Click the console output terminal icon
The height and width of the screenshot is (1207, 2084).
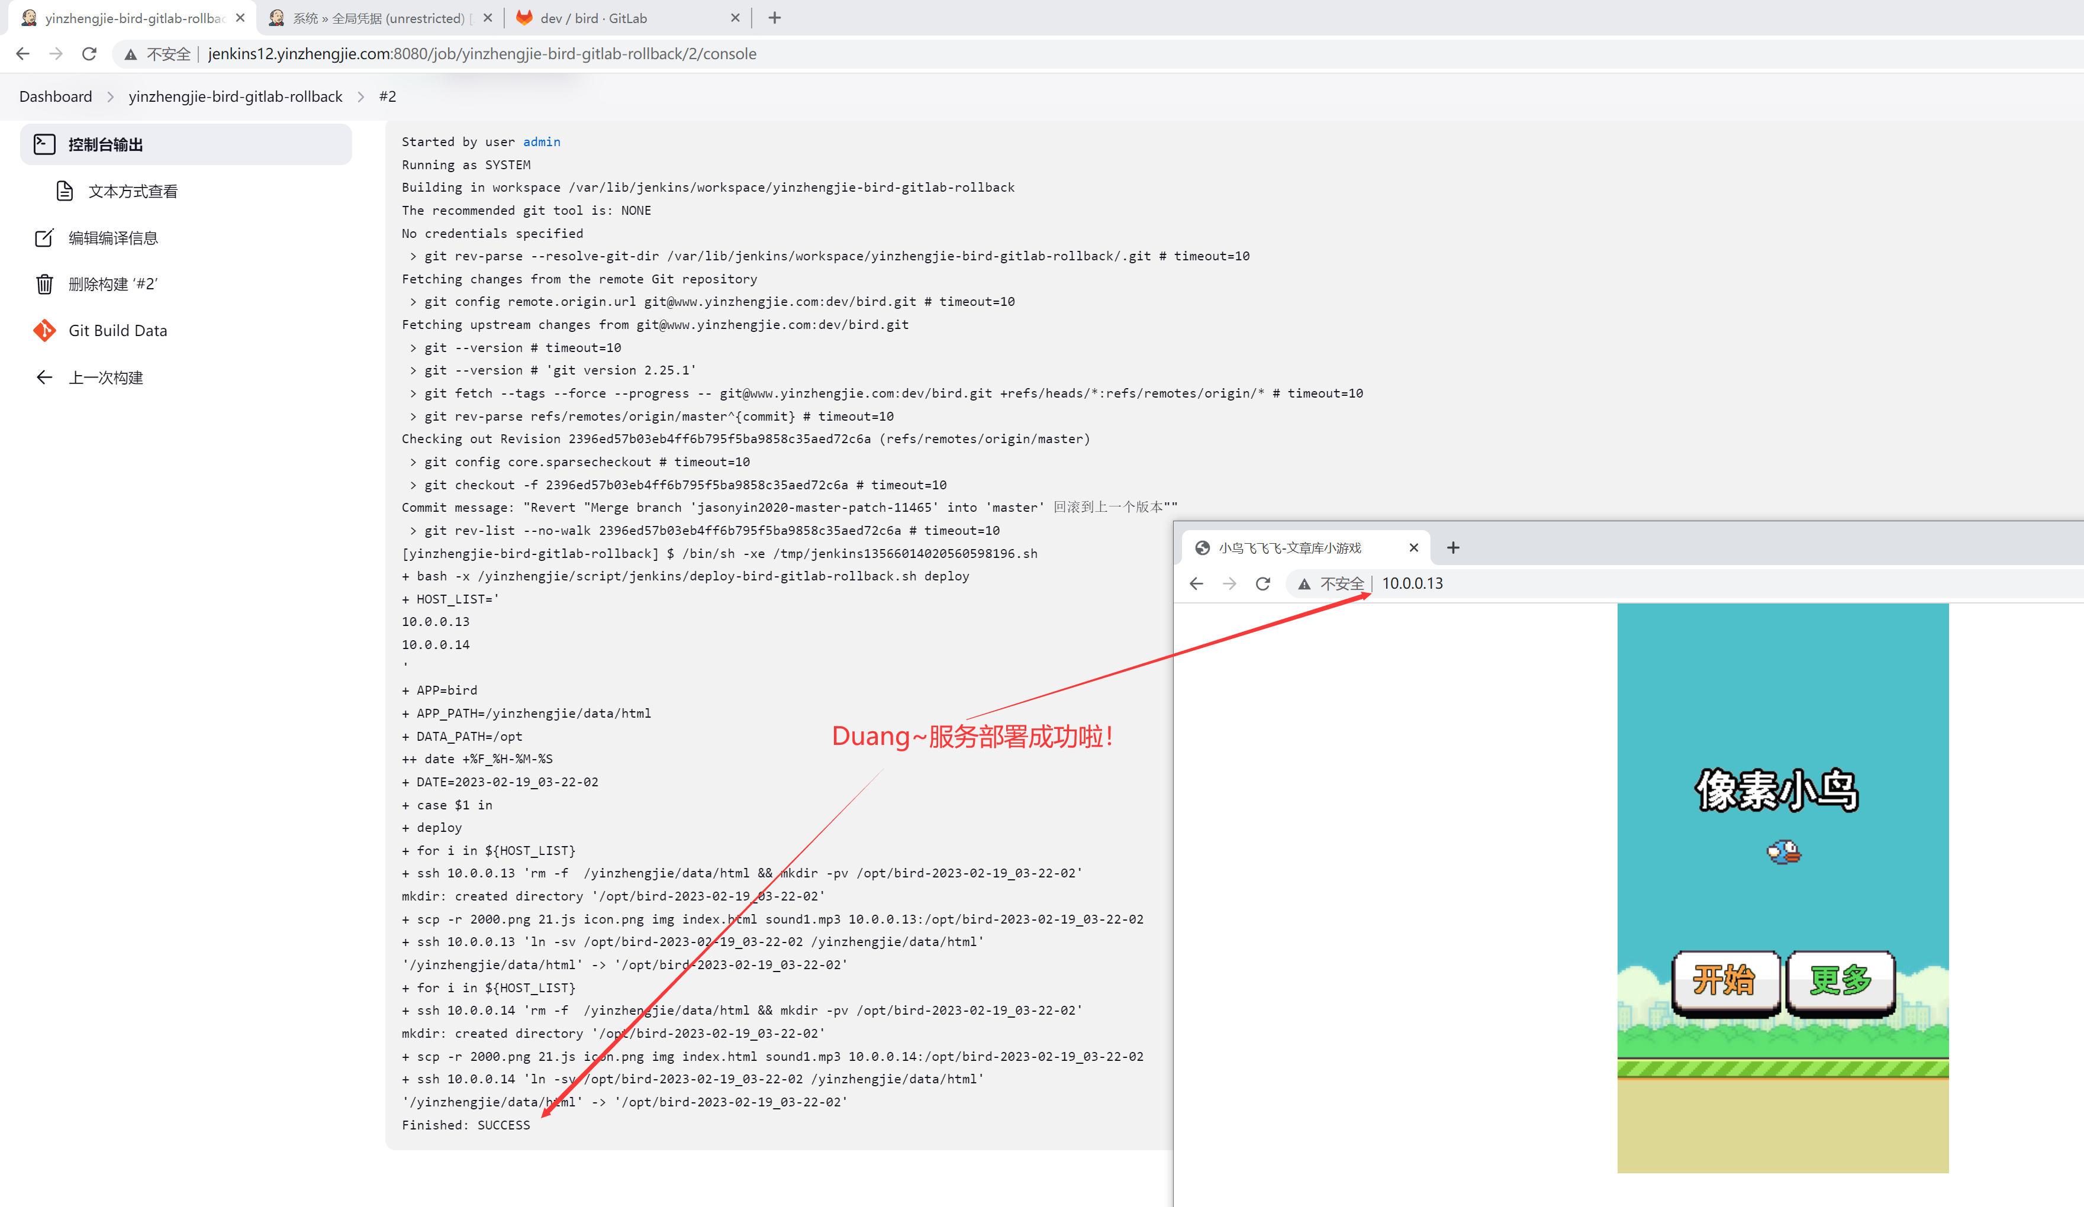[x=44, y=145]
